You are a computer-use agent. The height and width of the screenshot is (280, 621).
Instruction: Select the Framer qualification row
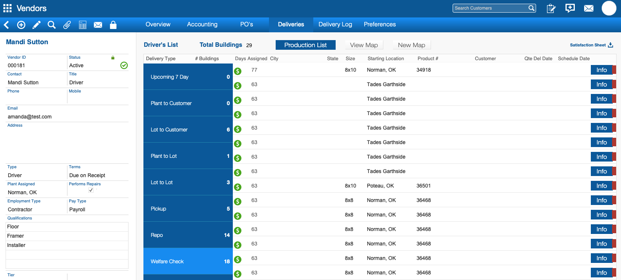67,236
